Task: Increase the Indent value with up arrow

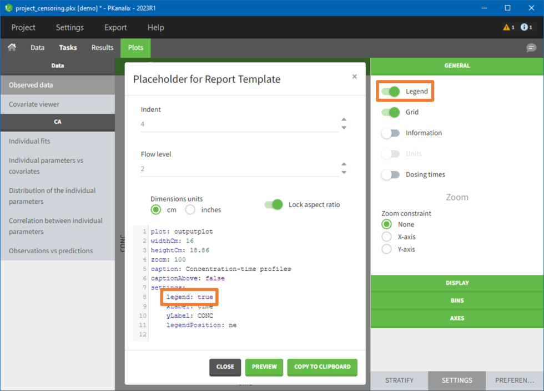Action: tap(344, 120)
